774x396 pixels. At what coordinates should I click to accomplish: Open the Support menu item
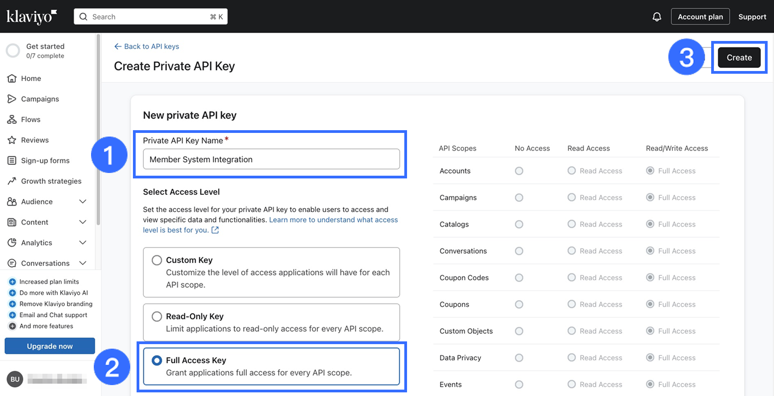click(752, 17)
